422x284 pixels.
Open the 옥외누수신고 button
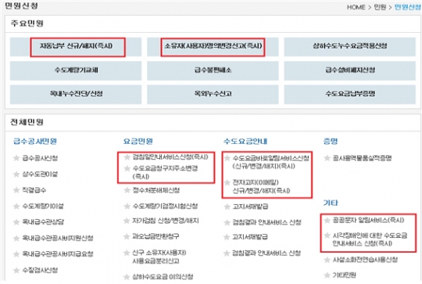pyautogui.click(x=213, y=95)
